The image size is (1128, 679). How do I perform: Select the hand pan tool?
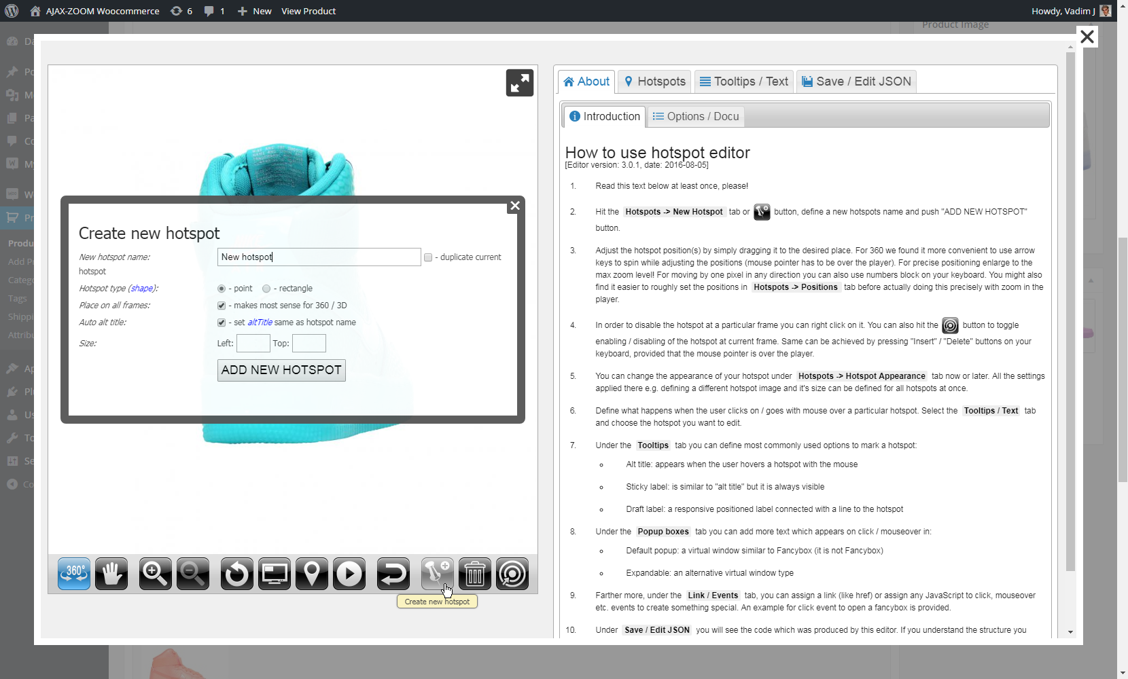[x=111, y=574]
